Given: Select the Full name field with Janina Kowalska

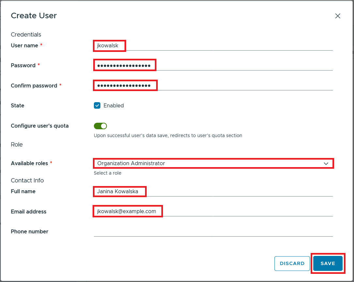Looking at the screenshot, I should [x=212, y=192].
